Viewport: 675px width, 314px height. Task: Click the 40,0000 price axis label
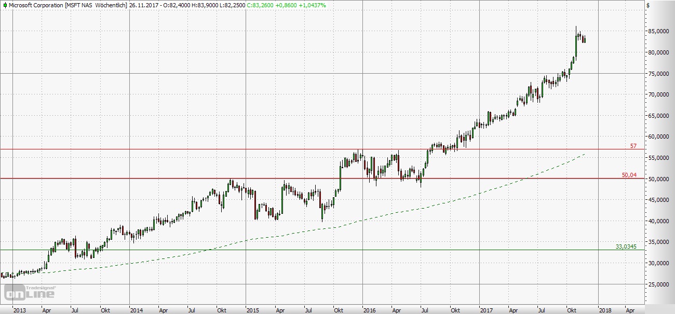(658, 221)
